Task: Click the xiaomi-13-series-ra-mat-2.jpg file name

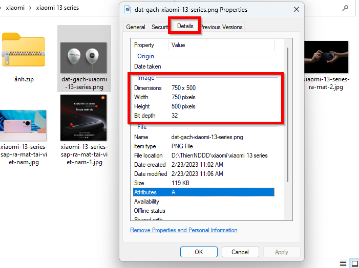Action: pyautogui.click(x=326, y=83)
